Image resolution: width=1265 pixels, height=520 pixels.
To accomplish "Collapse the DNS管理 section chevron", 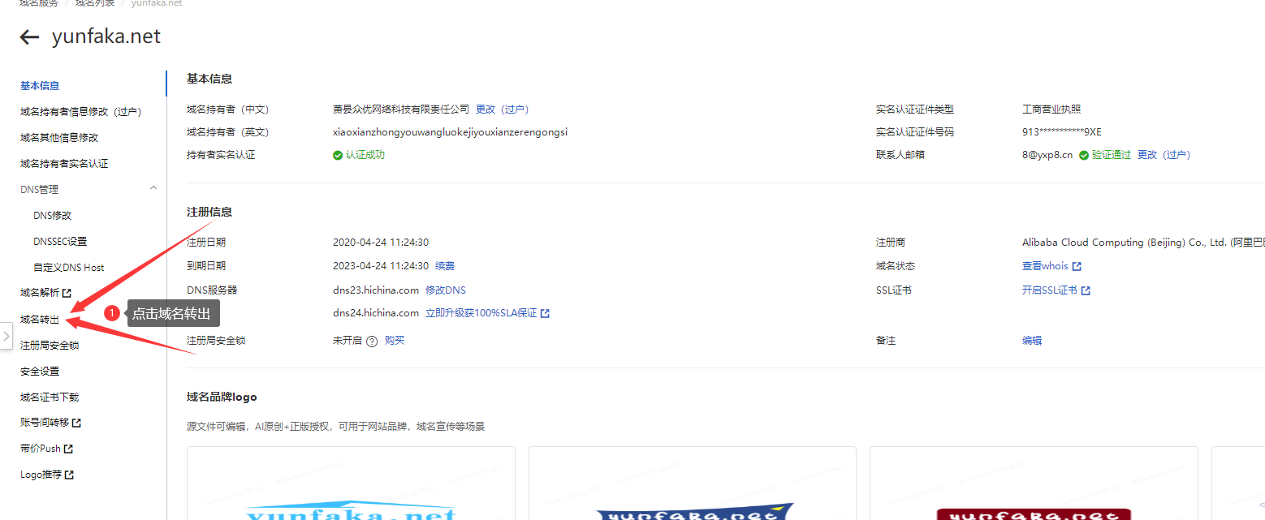I will pos(153,188).
